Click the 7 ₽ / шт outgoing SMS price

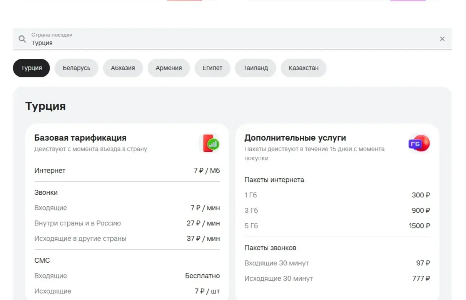pos(207,291)
